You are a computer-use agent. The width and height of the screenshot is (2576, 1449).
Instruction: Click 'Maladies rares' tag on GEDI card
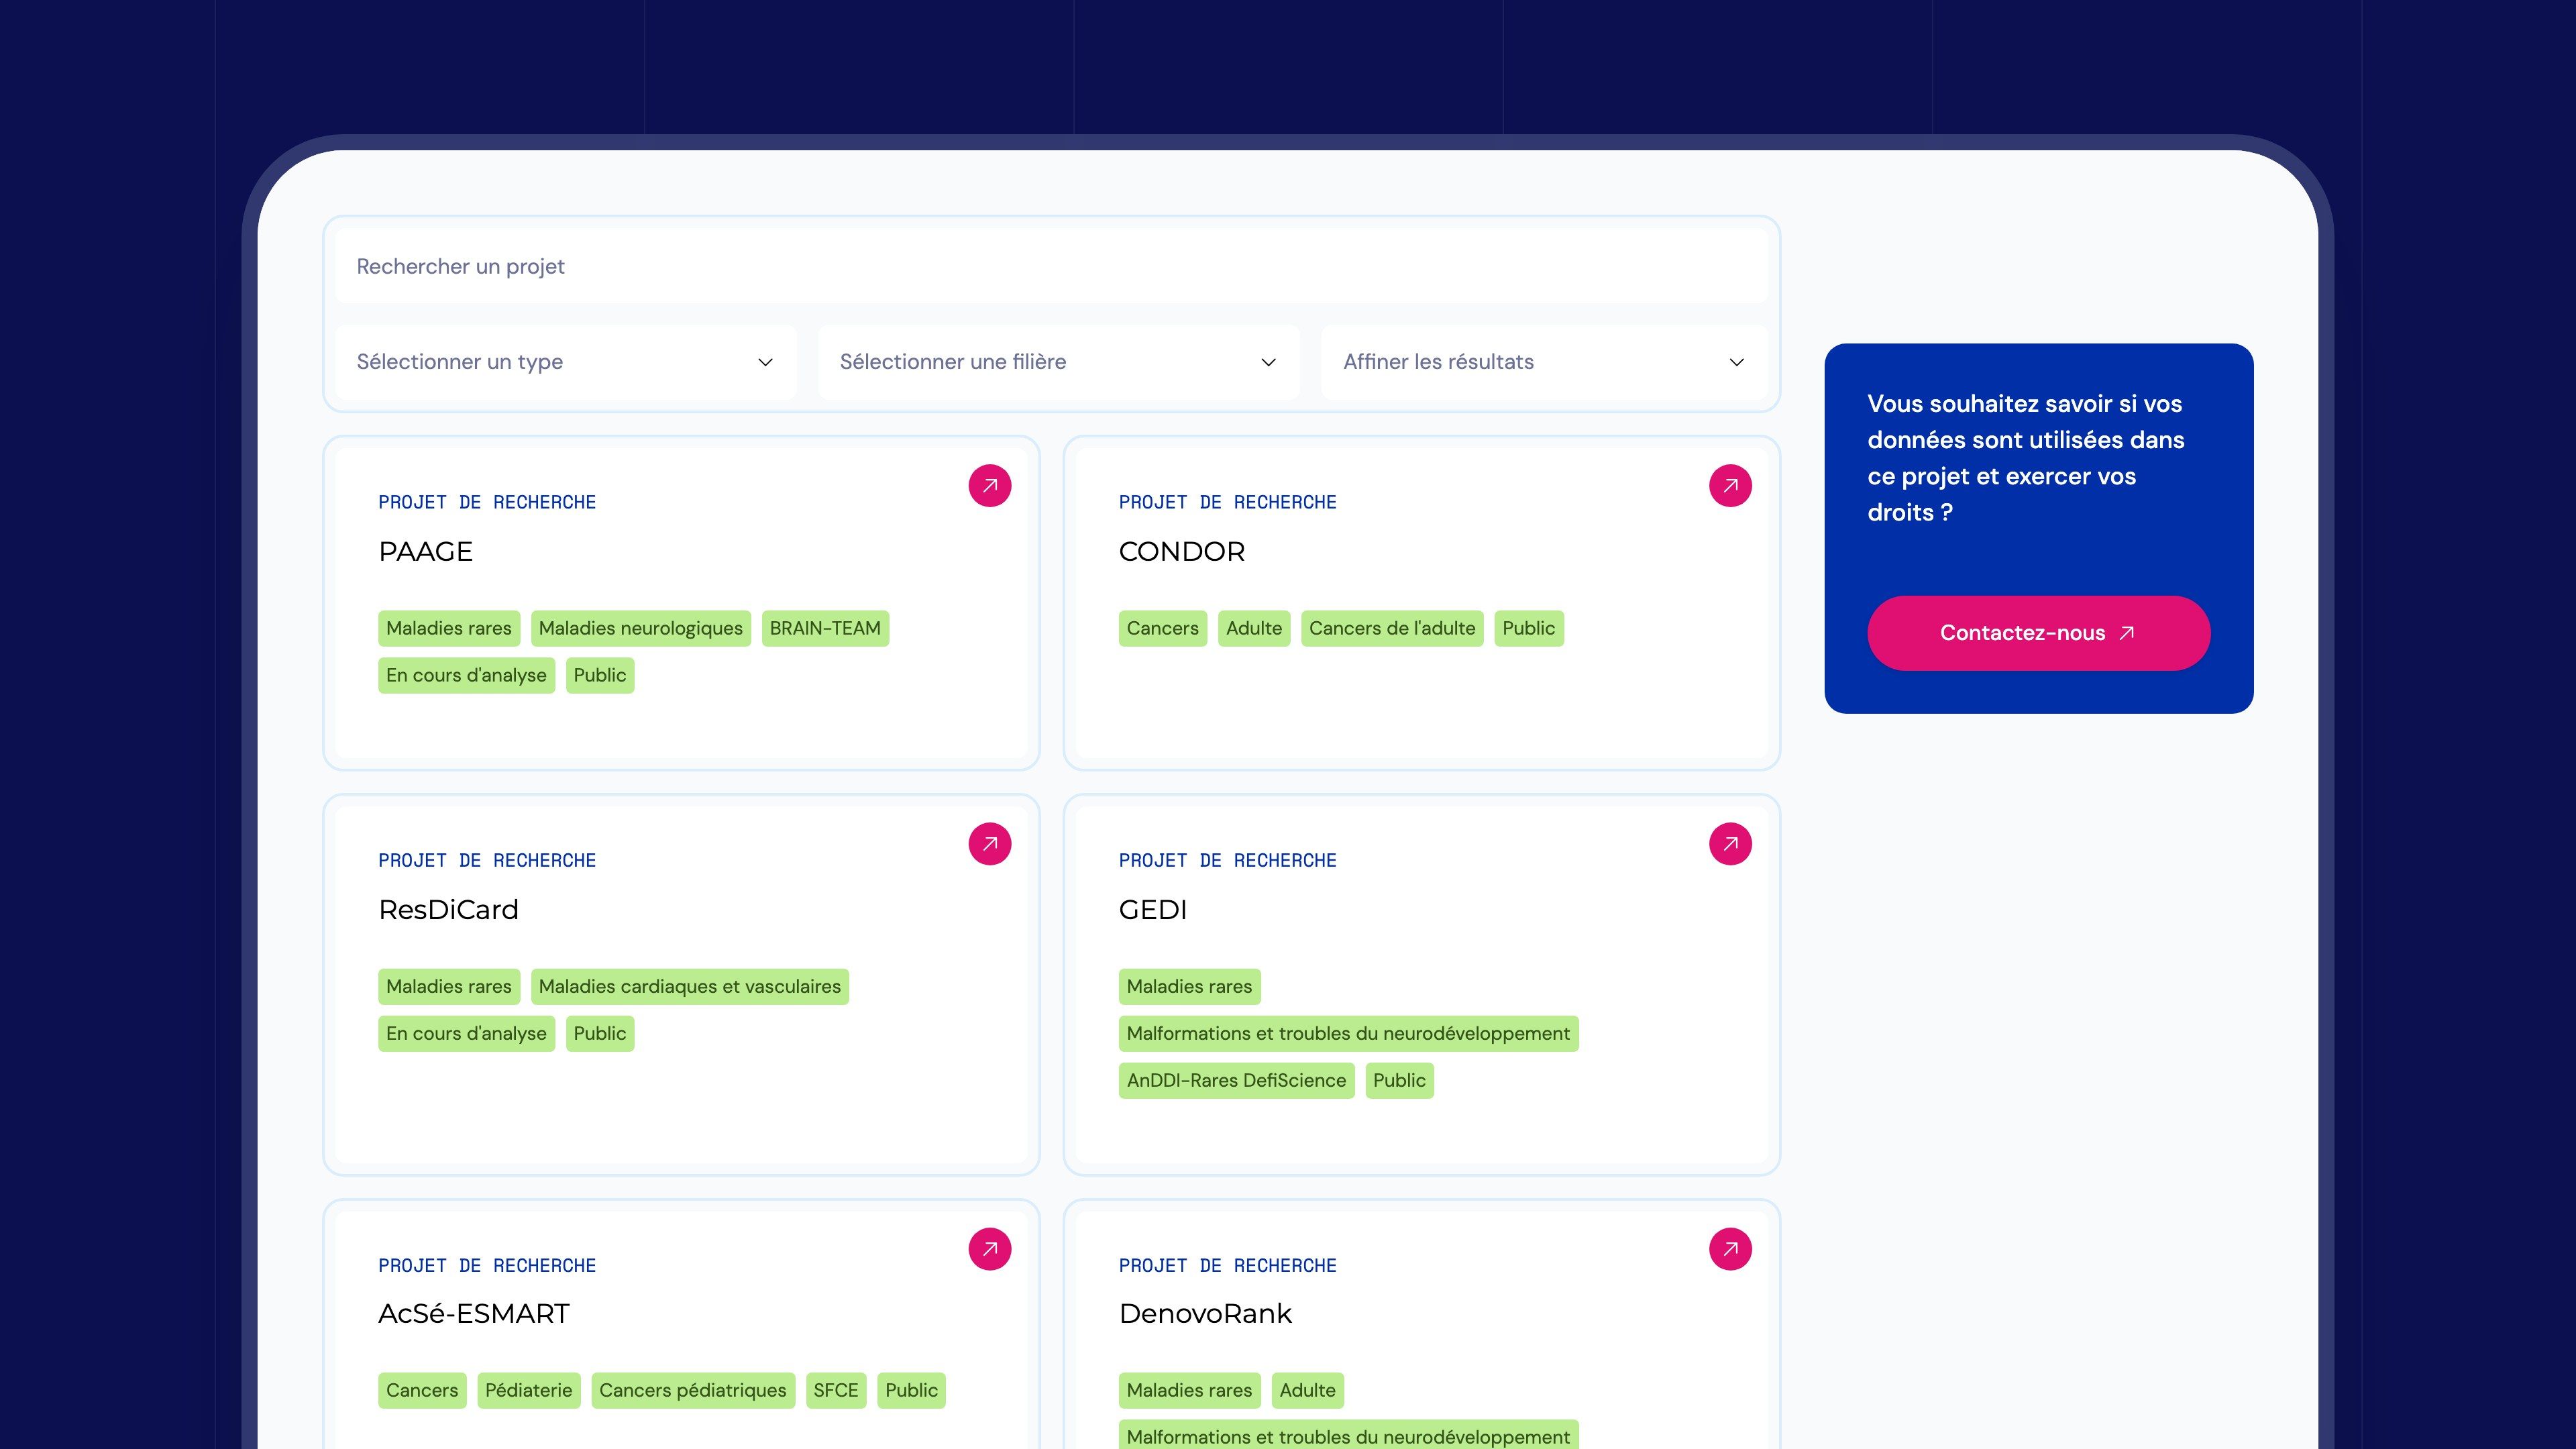[1189, 986]
